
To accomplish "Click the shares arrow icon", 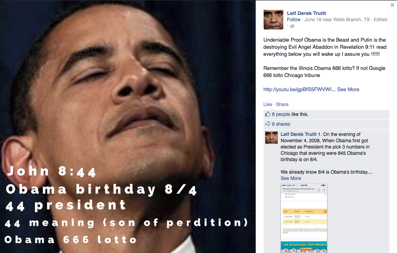I will coord(268,124).
